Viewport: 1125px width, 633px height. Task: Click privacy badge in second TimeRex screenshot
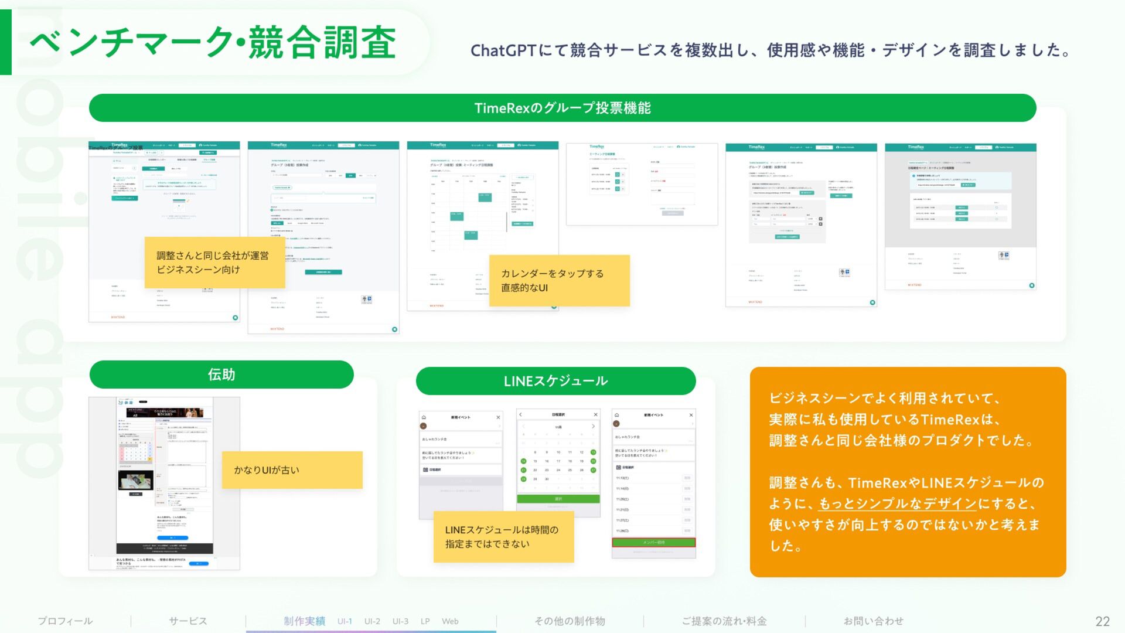pyautogui.click(x=367, y=300)
